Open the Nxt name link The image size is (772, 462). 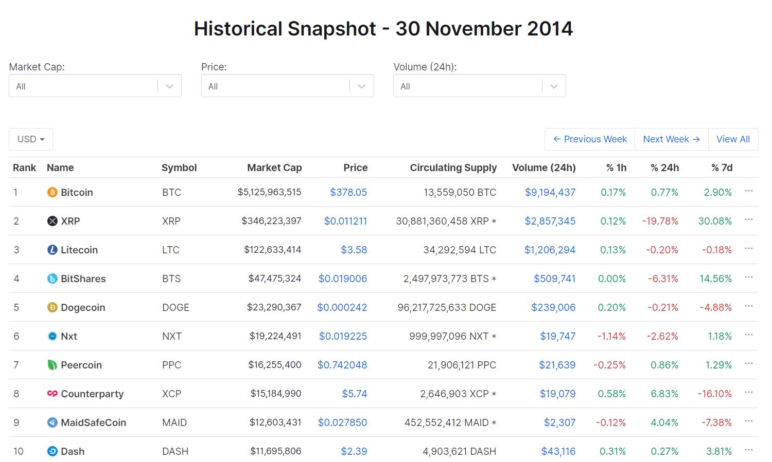point(69,336)
